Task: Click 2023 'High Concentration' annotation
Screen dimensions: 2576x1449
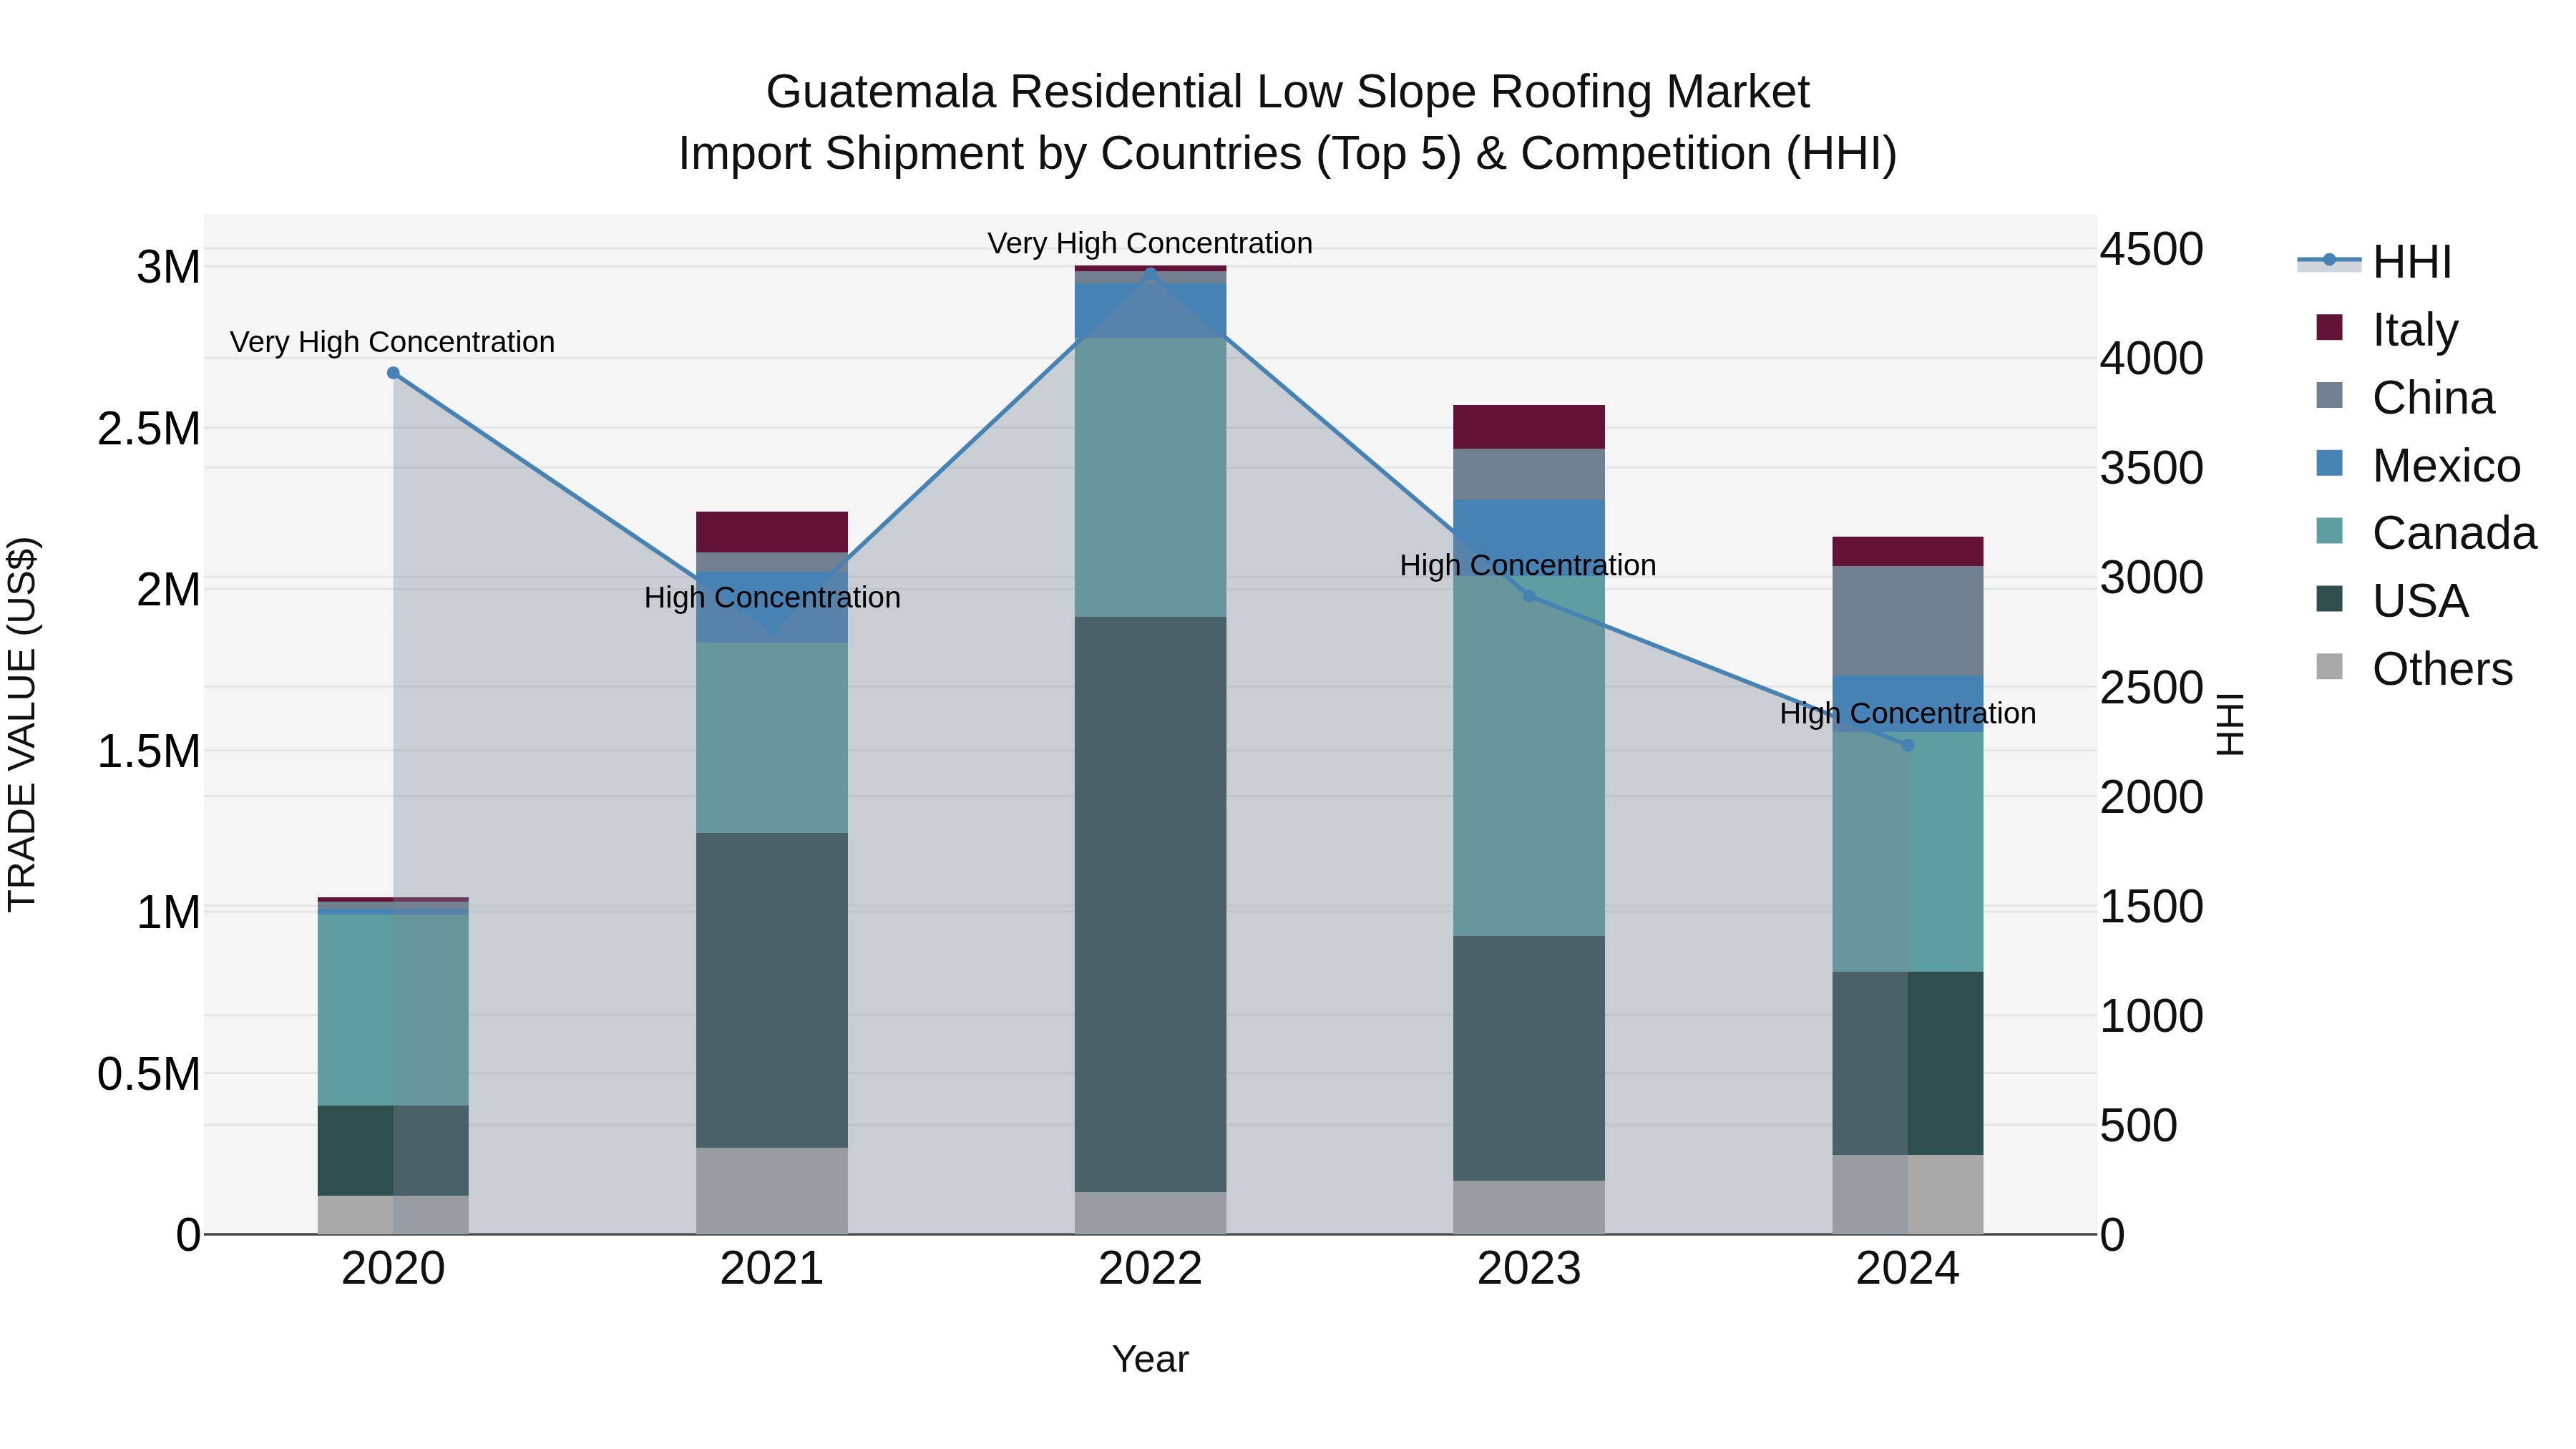Action: [x=1528, y=565]
